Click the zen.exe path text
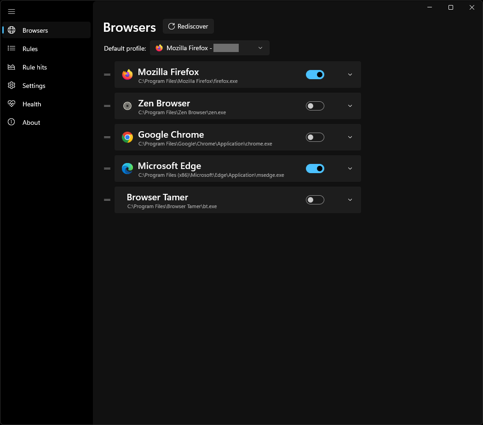Screen dimensions: 483x425 click(x=182, y=112)
